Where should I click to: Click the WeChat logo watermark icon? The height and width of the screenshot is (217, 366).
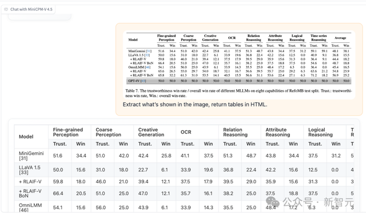point(273,202)
